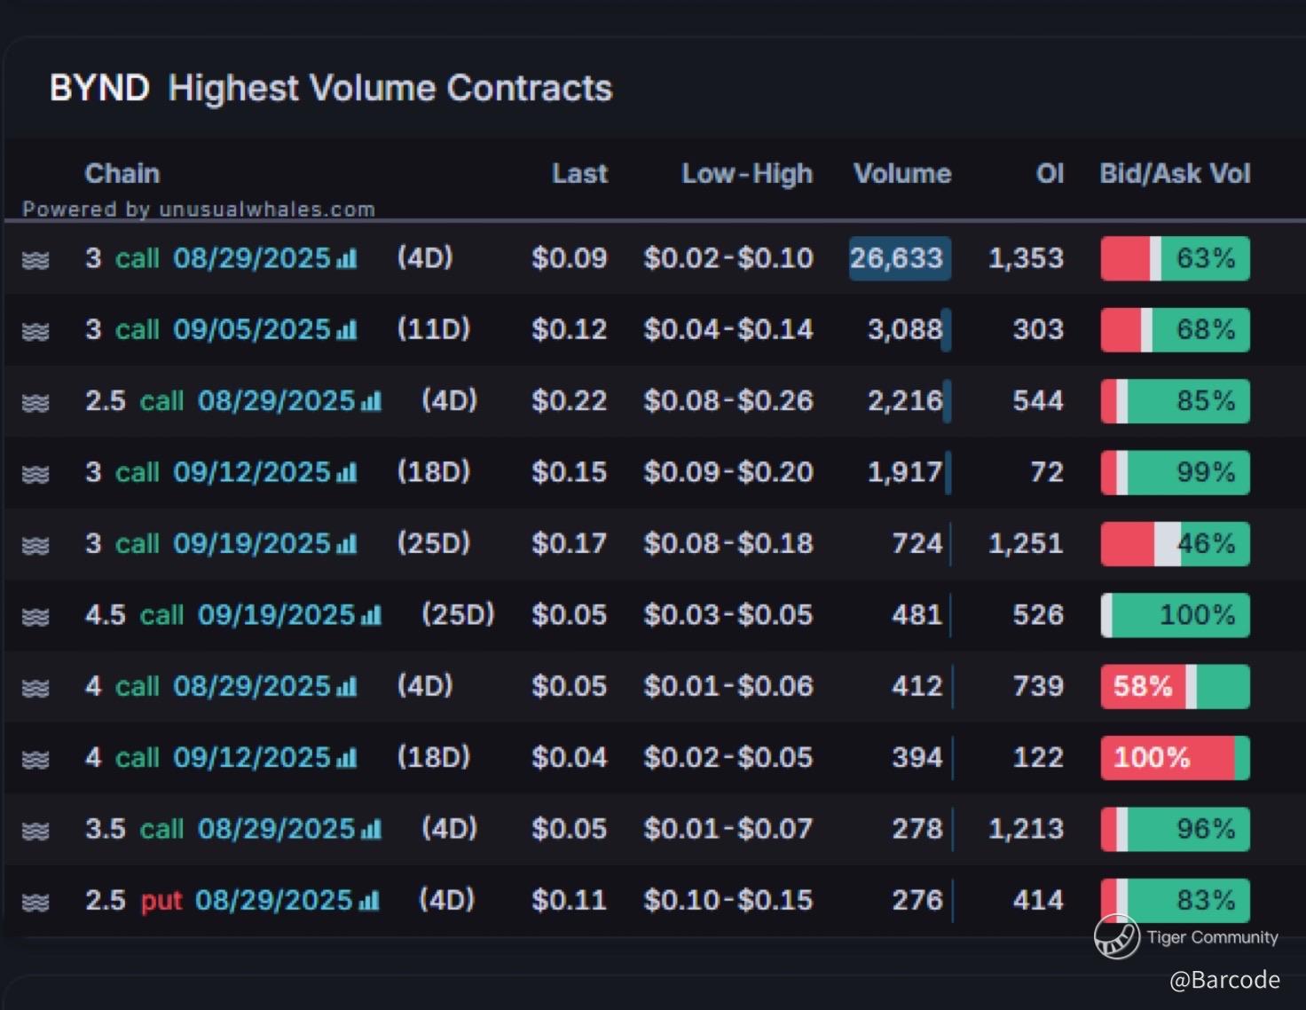Viewport: 1306px width, 1010px height.
Task: Select the 83% bid/ask volume bar
Action: click(x=1176, y=901)
